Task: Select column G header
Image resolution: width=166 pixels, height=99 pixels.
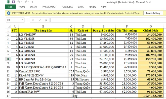Action: pos(151,26)
